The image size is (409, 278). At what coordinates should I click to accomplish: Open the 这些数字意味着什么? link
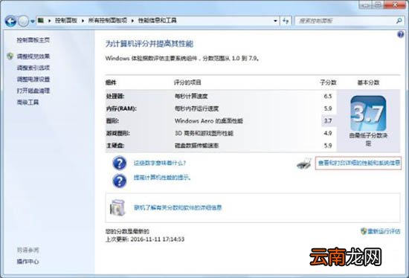(160, 164)
